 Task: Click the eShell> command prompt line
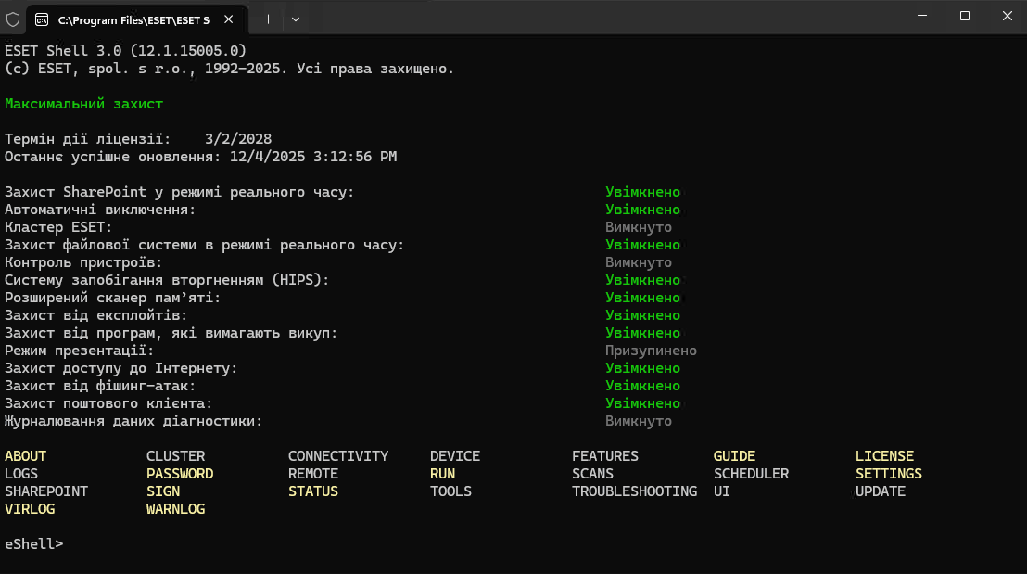point(34,543)
